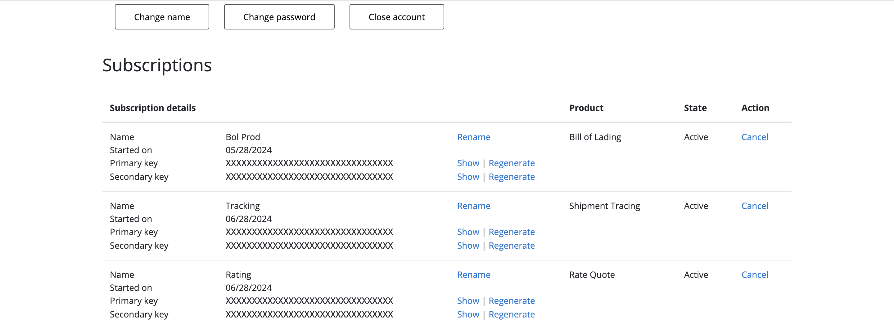
Task: Cancel the Bill of Lading subscription
Action: (x=755, y=137)
